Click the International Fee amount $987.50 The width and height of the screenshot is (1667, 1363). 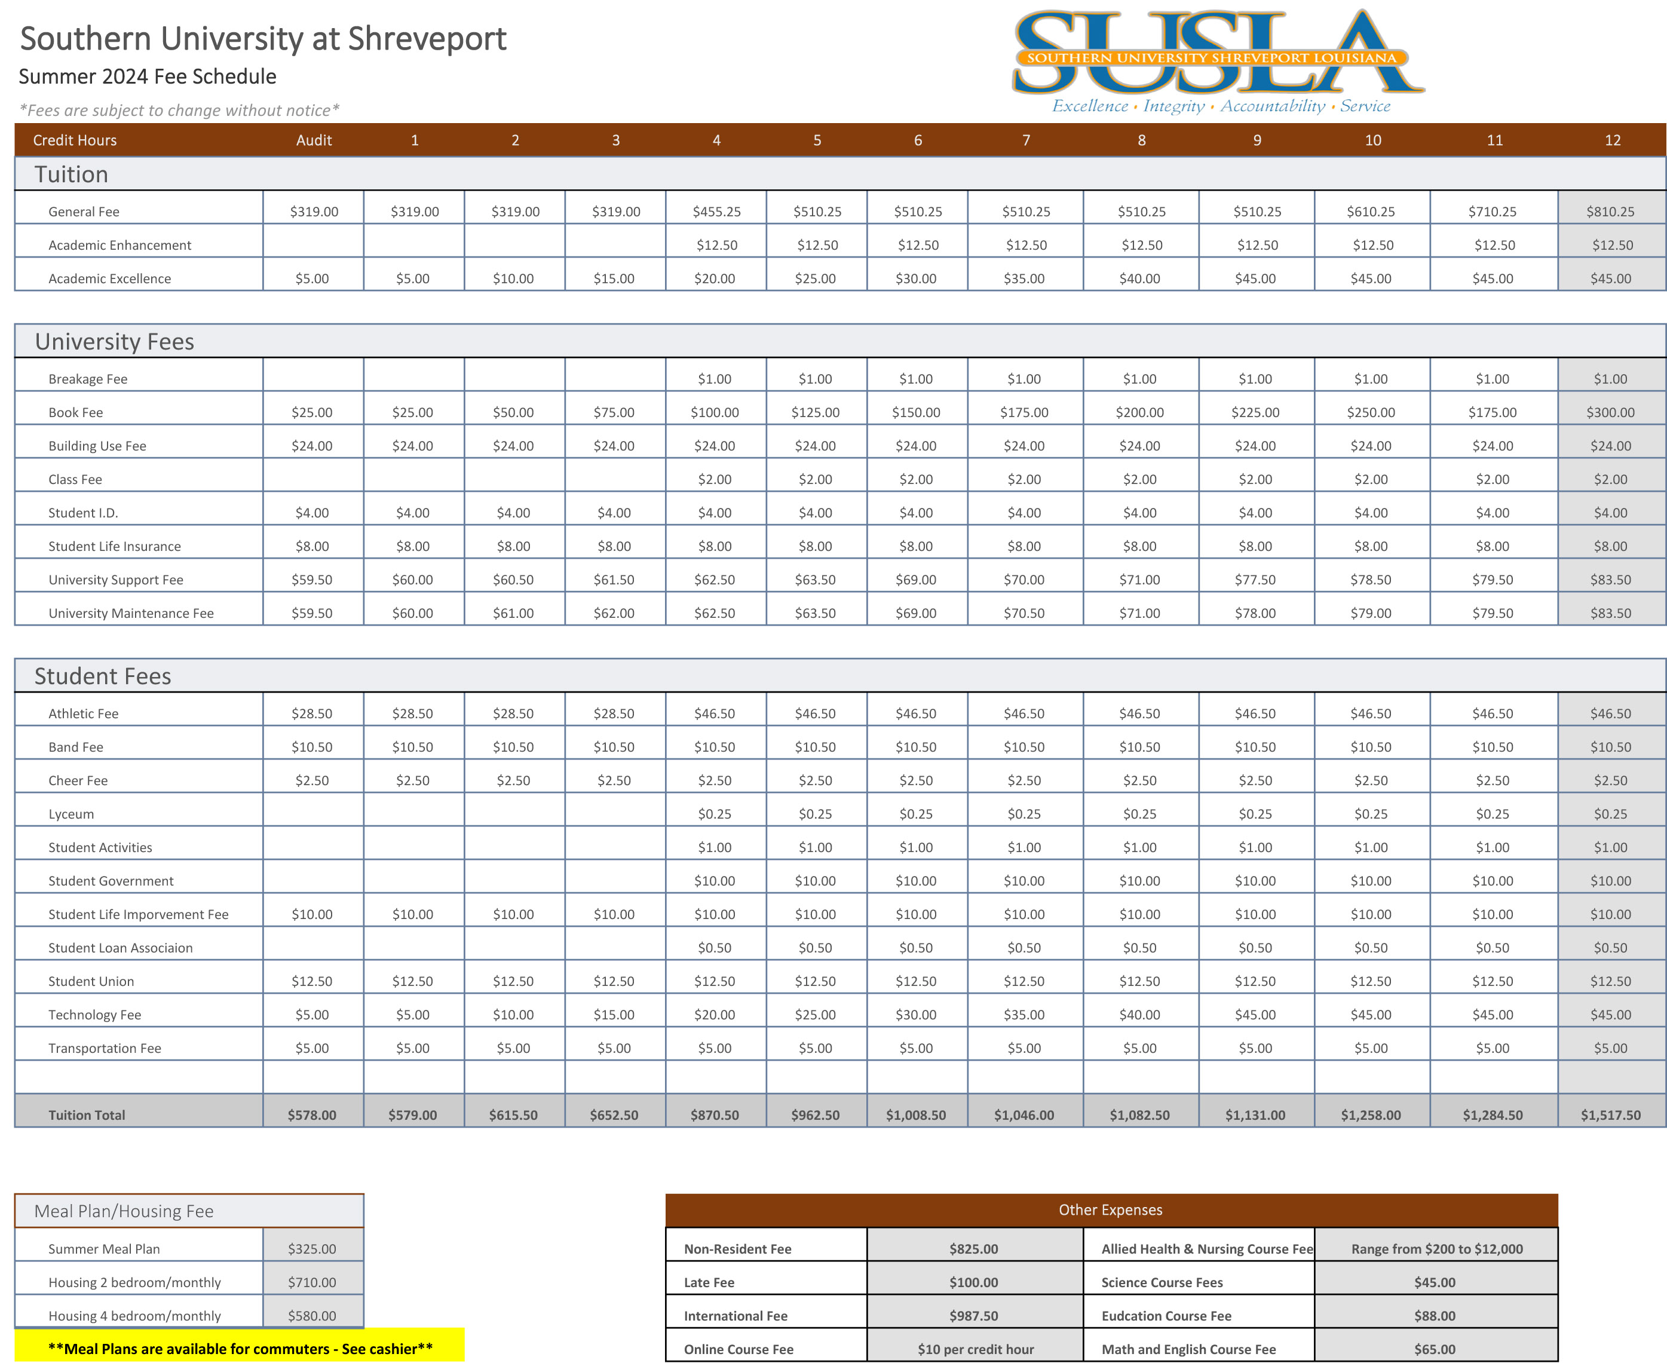(974, 1316)
